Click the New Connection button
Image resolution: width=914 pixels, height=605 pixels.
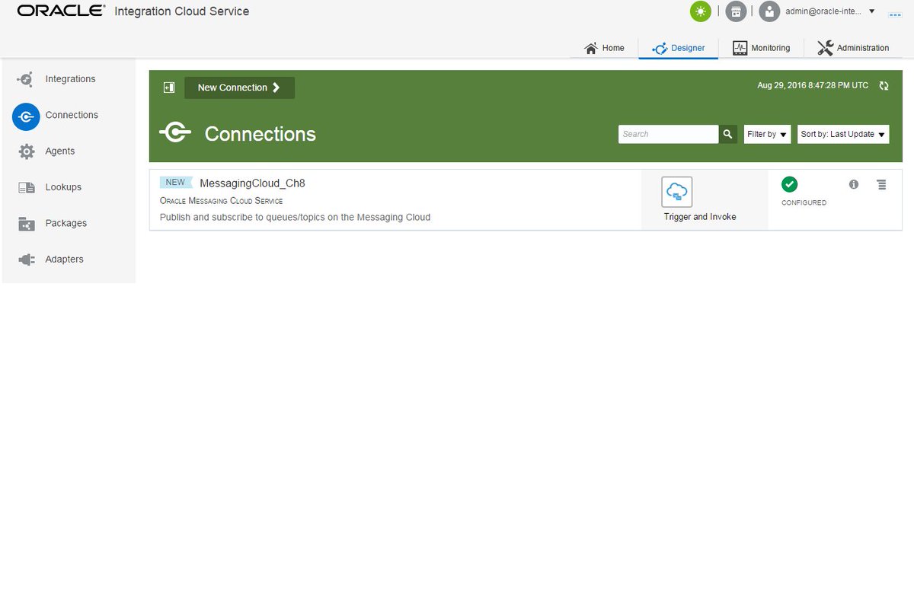tap(239, 88)
